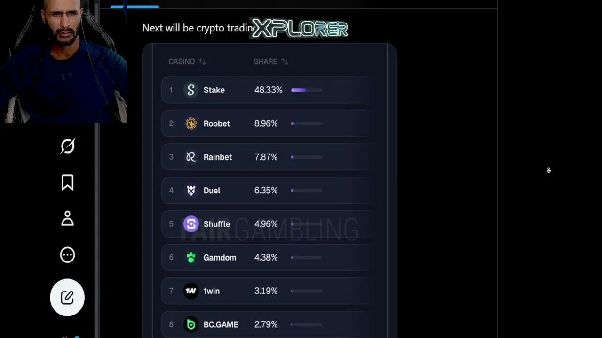Click the BC.GAME logo icon
602x338 pixels.
point(191,324)
